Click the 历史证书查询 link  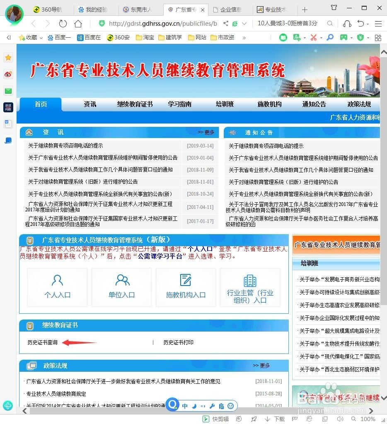[43, 343]
